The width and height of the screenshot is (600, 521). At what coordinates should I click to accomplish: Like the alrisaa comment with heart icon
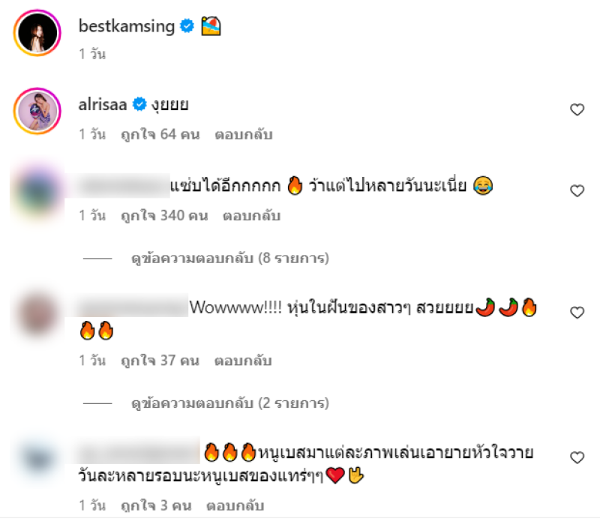577,109
